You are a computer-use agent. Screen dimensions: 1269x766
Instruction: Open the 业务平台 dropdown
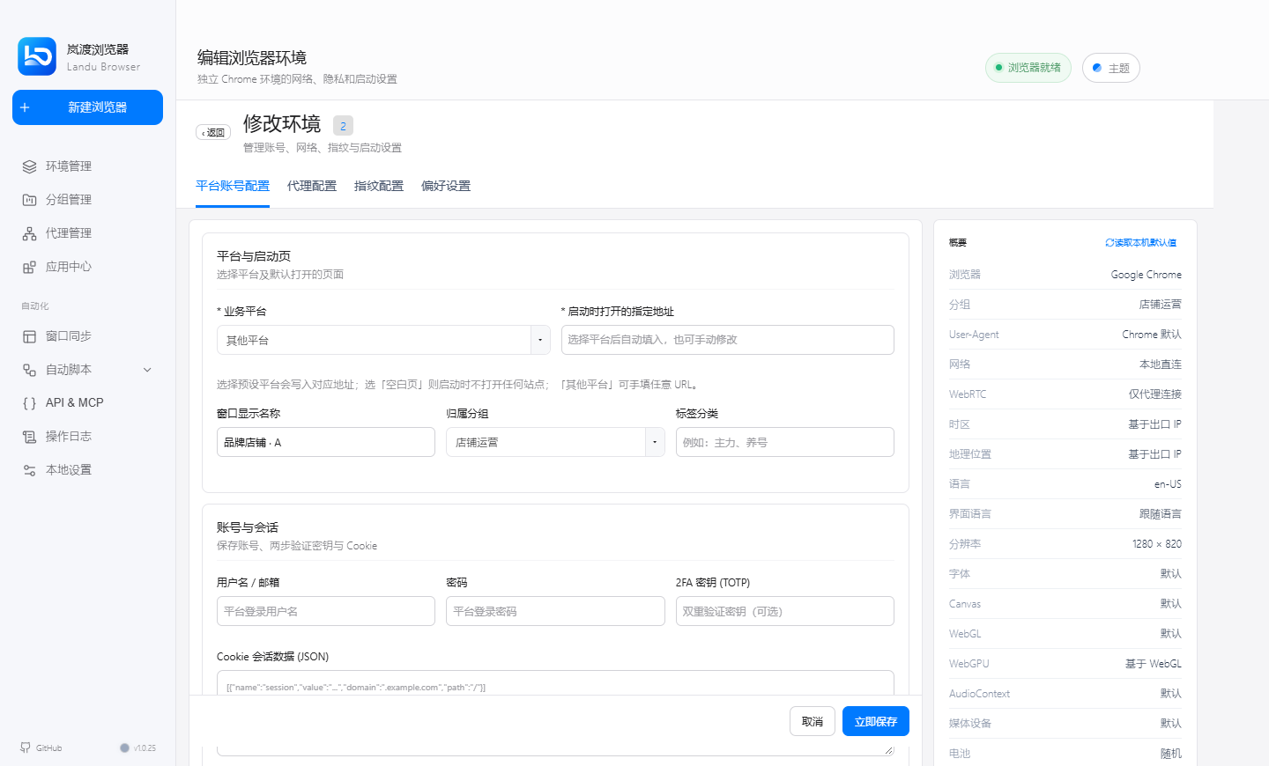point(383,340)
